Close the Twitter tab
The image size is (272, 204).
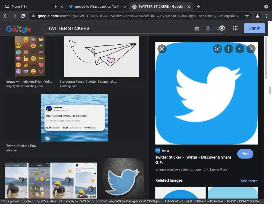click(x=125, y=7)
